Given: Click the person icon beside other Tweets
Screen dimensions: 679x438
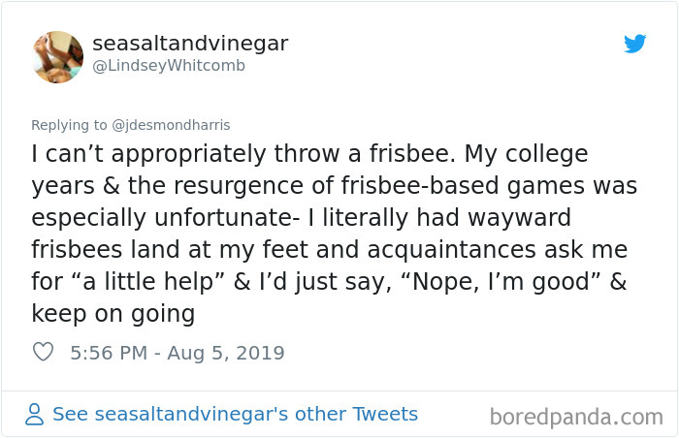Looking at the screenshot, I should (x=35, y=415).
